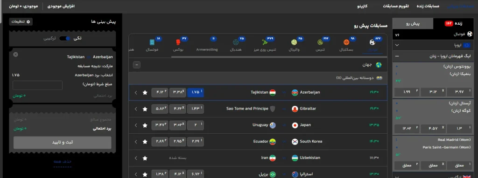Open the Armwrestling sport tab
This screenshot has height=178, width=478.
[207, 45]
